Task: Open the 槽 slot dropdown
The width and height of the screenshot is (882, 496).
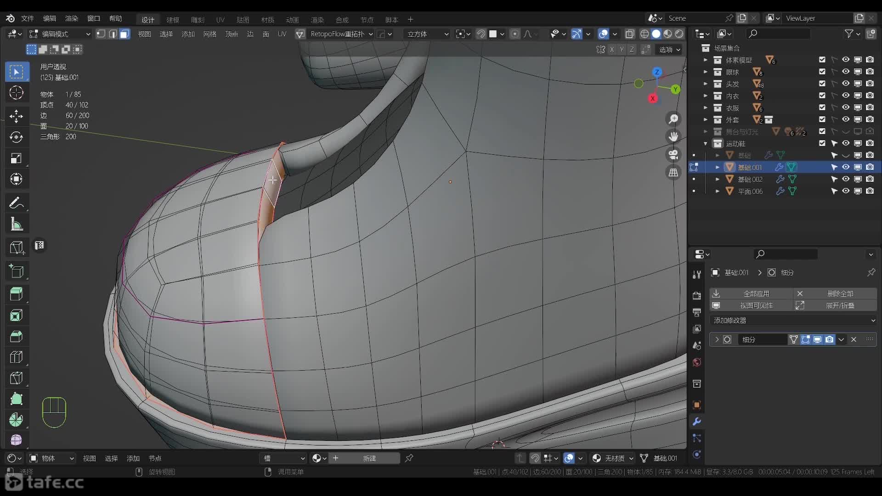Action: point(283,458)
